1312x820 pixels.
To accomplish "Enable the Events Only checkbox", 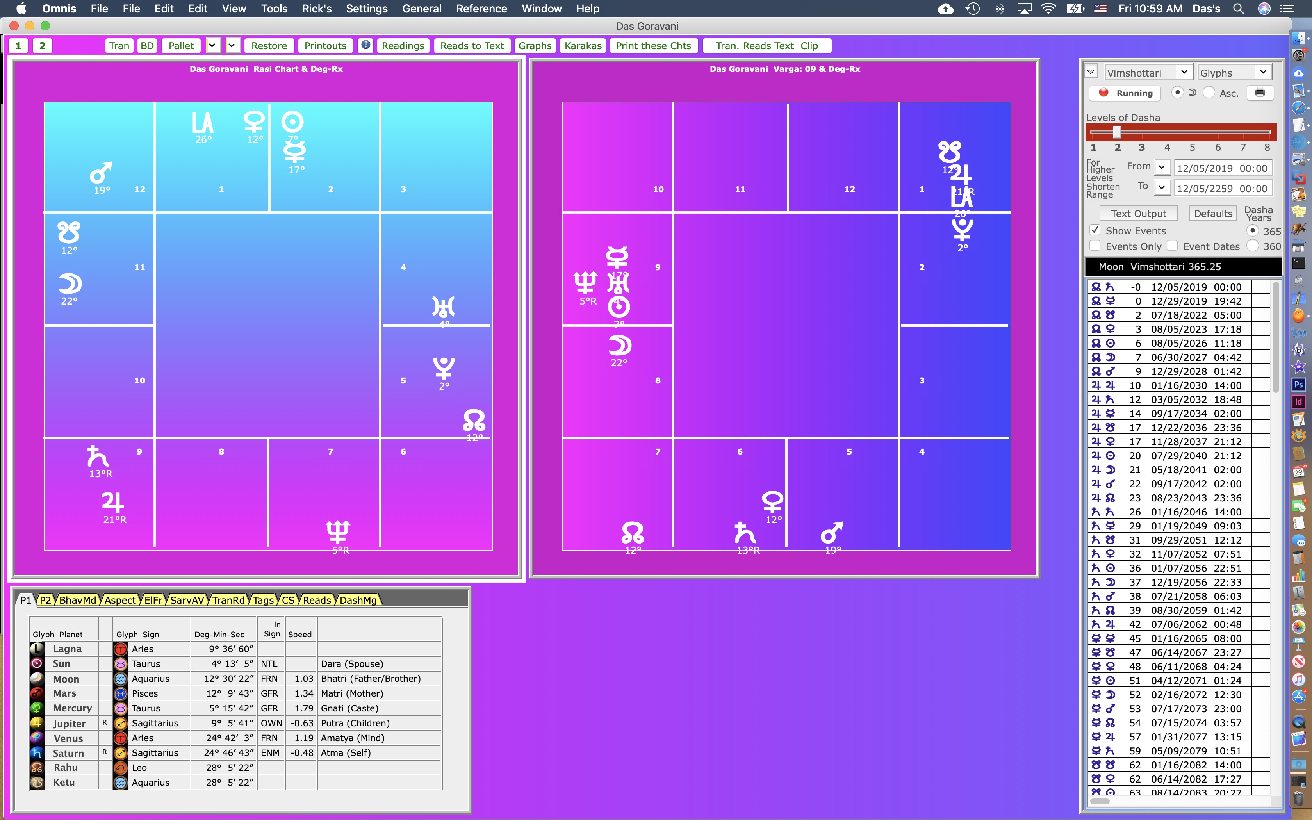I will click(1095, 246).
